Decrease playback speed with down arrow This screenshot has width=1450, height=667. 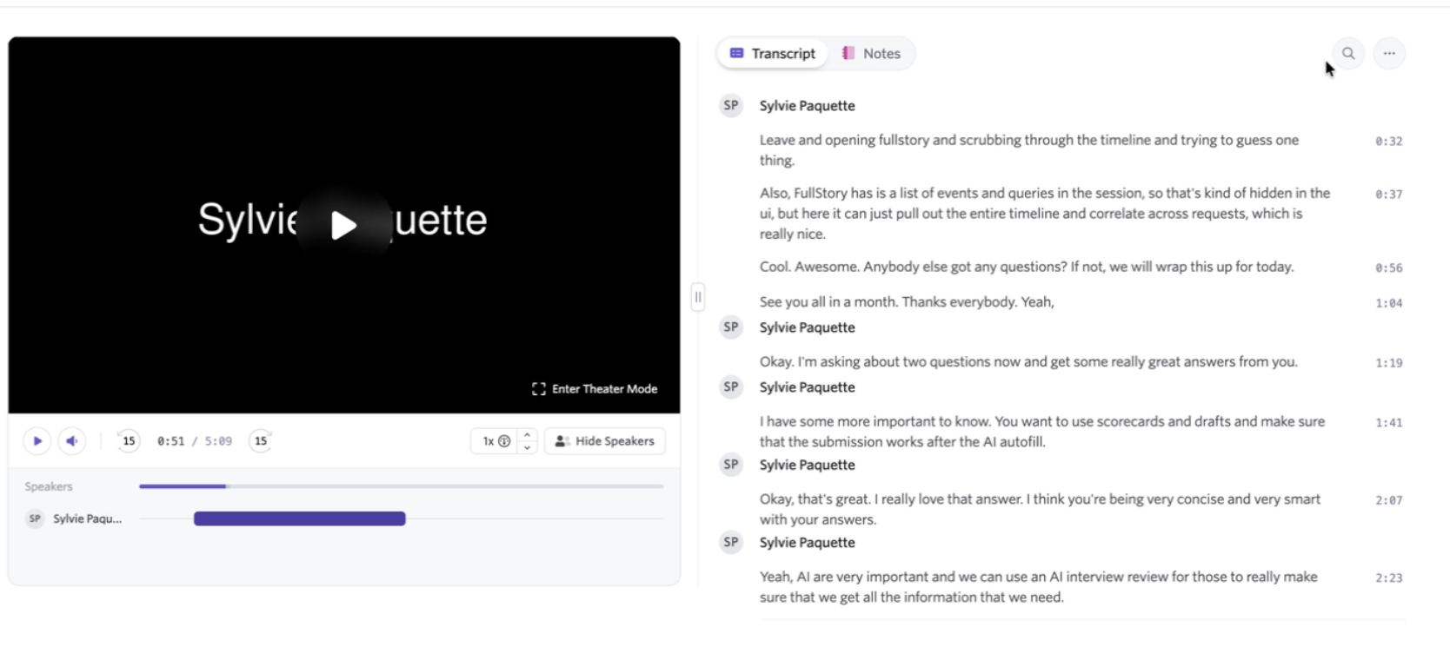point(527,447)
